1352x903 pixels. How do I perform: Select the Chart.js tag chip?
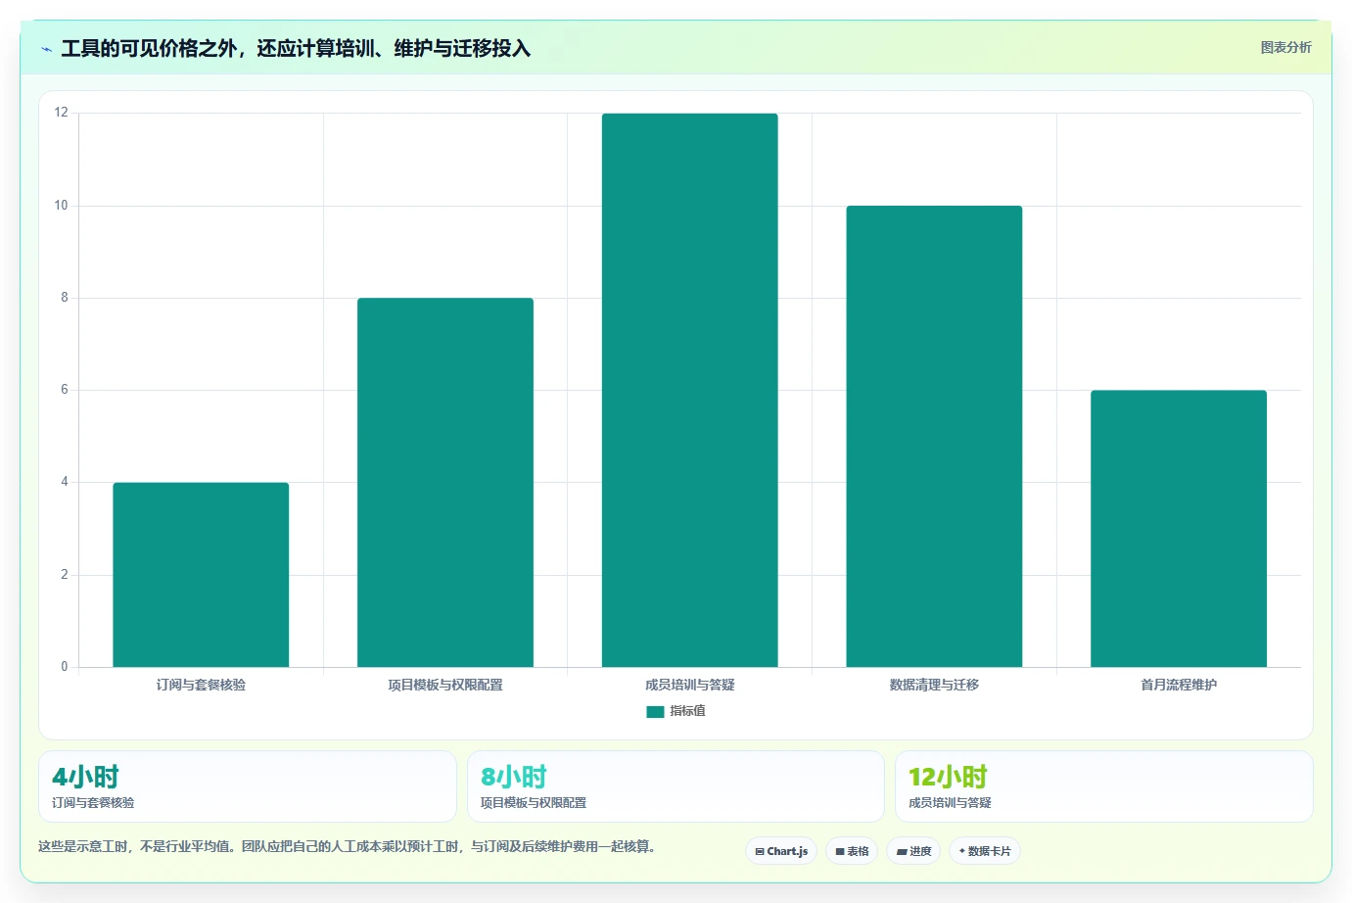coord(781,851)
